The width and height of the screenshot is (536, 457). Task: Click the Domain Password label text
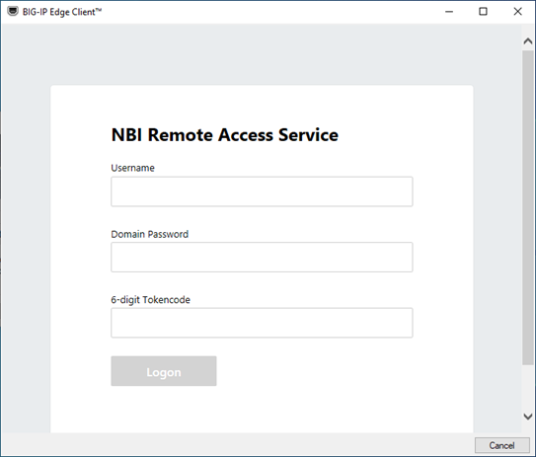(x=150, y=234)
